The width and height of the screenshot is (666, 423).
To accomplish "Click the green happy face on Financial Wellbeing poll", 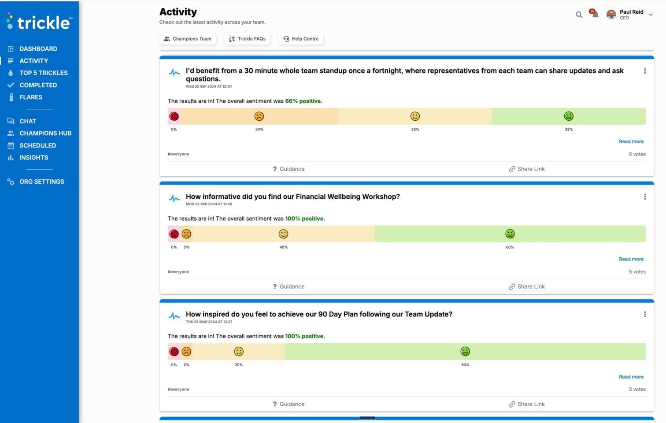I will pos(510,234).
